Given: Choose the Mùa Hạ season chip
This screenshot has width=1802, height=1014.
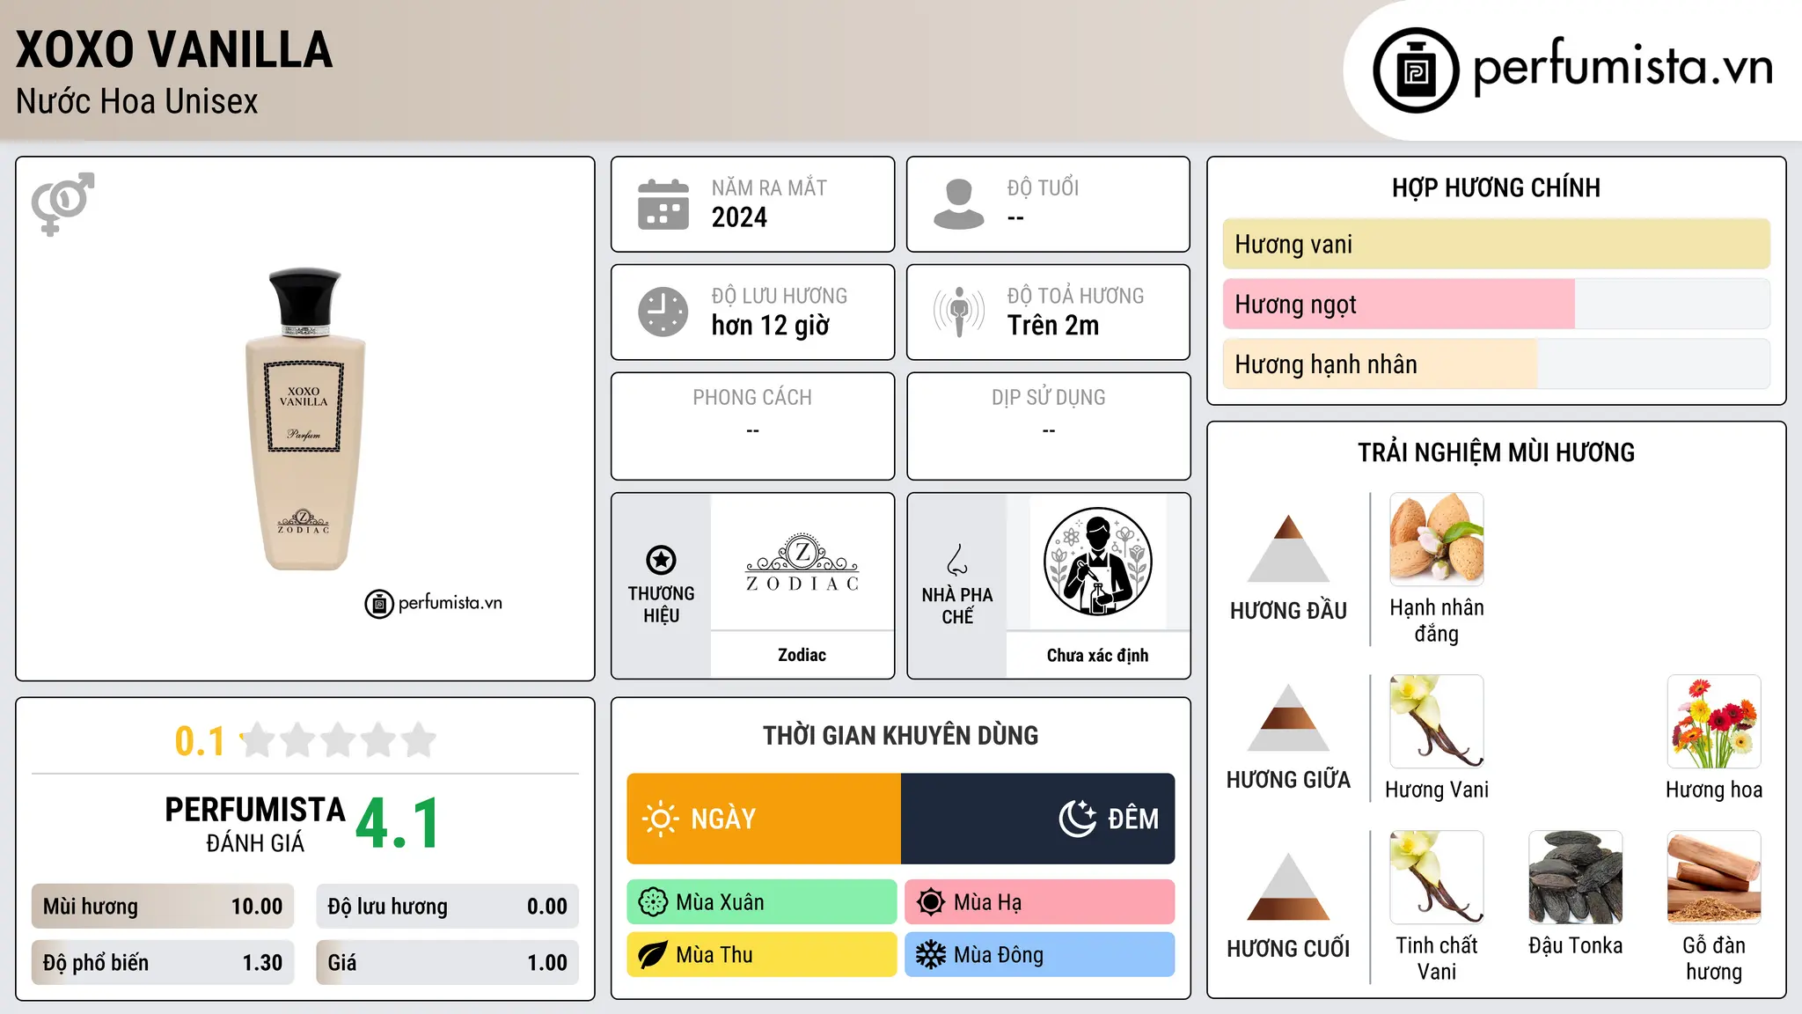Looking at the screenshot, I should (1040, 902).
